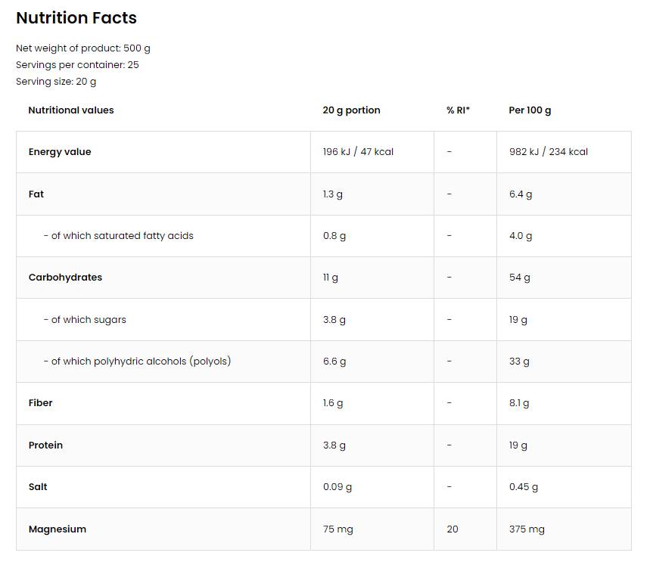The image size is (650, 568).
Task: Click the 196 kJ / 47 kcal cell
Action: tap(358, 152)
